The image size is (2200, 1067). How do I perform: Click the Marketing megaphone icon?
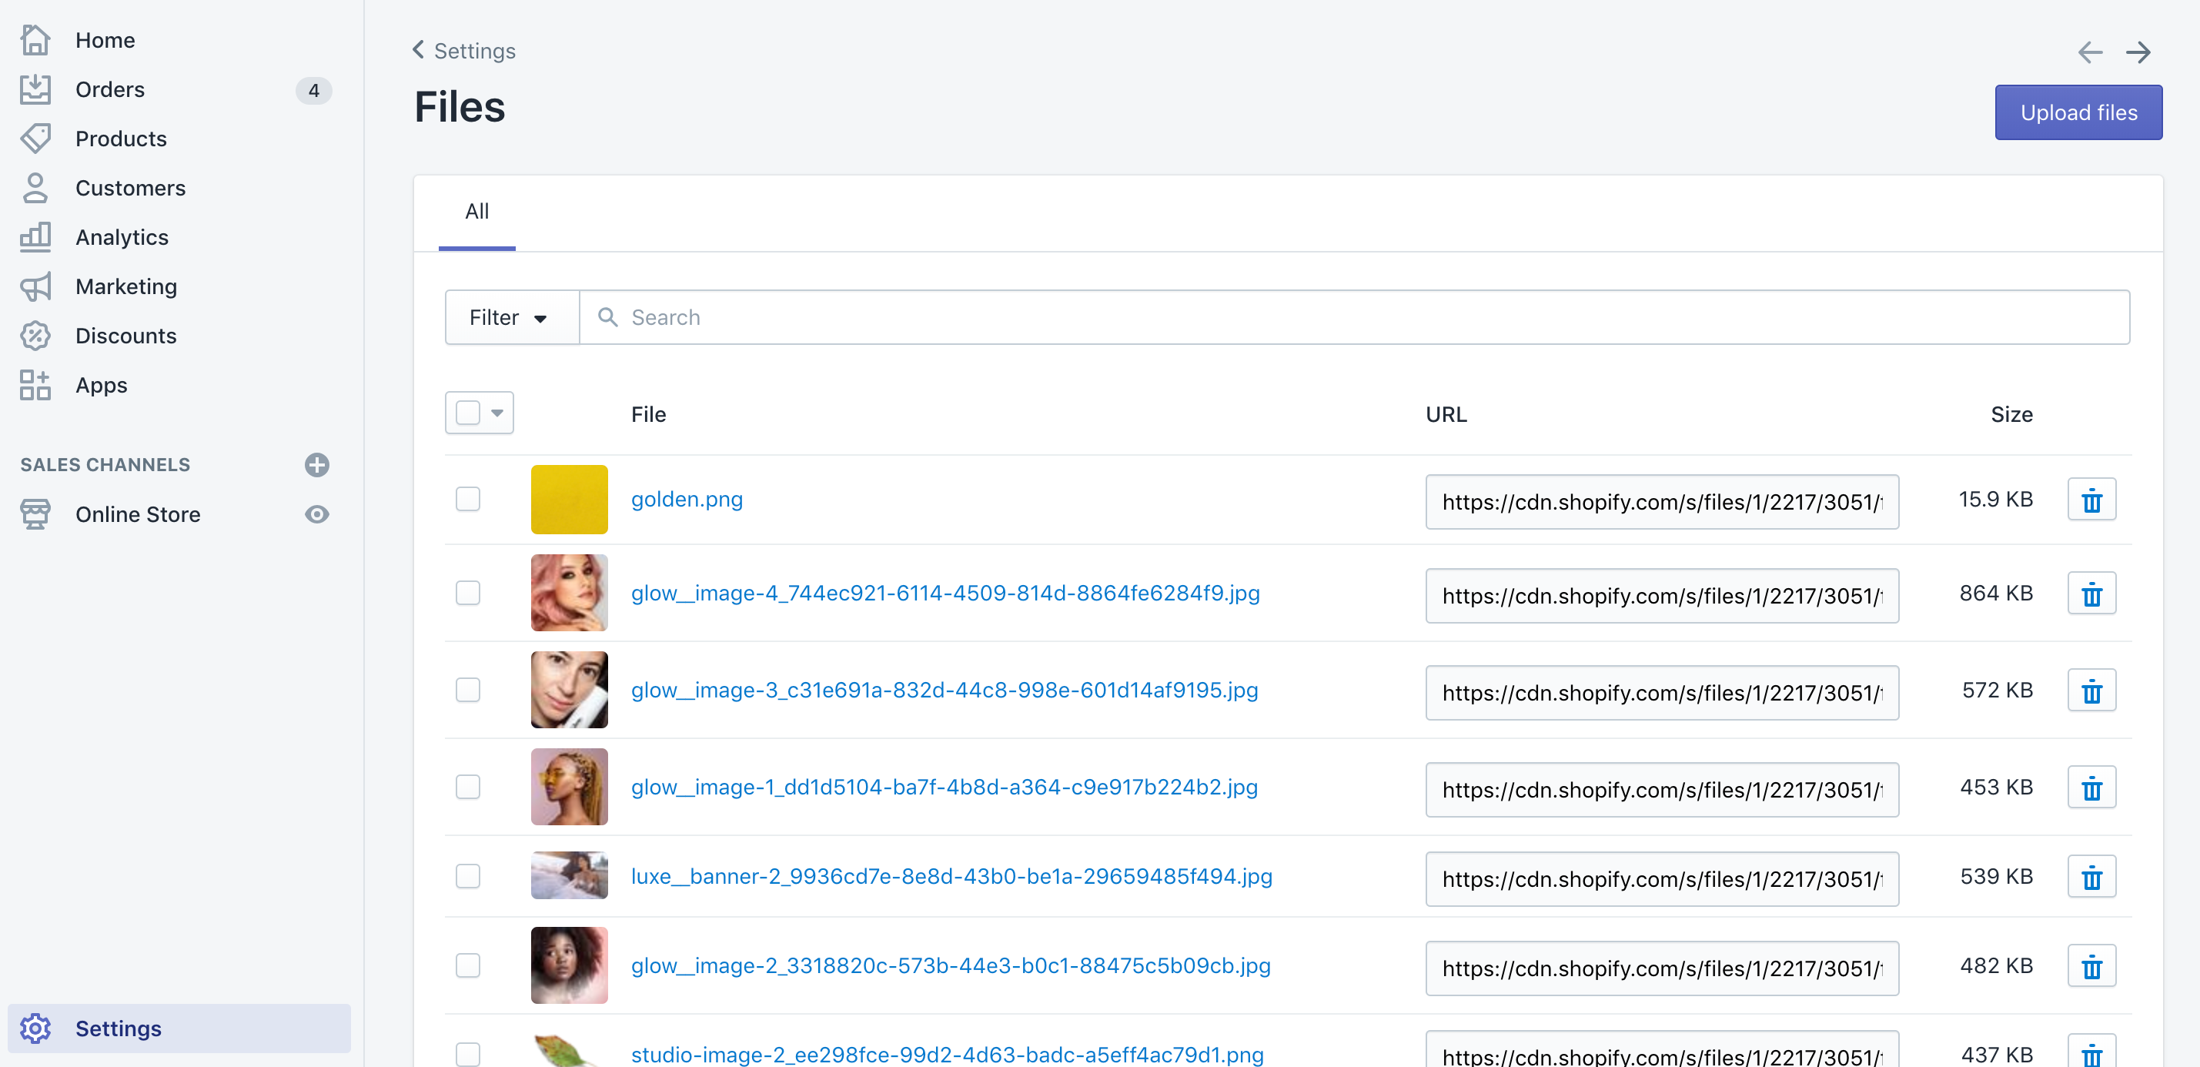[35, 287]
